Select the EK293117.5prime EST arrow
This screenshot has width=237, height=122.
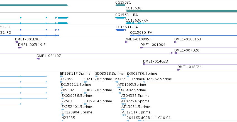click(x=62, y=76)
